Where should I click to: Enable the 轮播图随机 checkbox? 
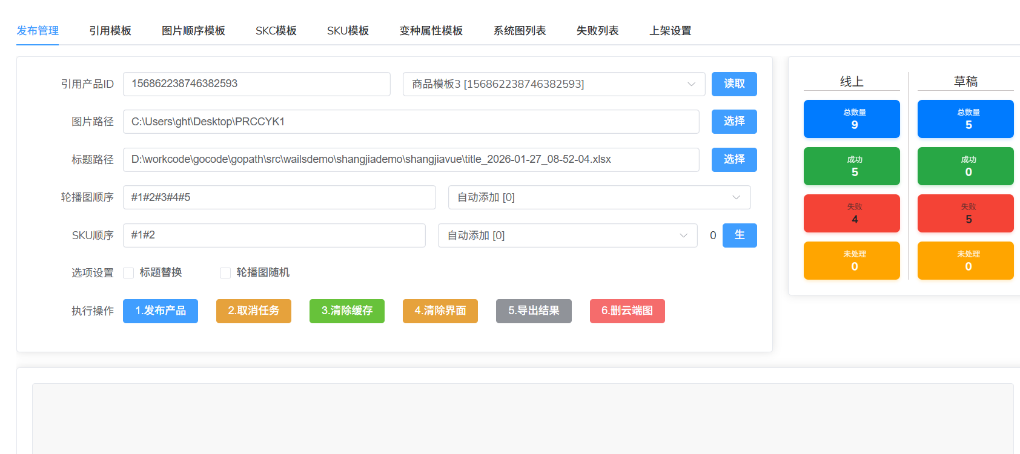click(x=225, y=273)
